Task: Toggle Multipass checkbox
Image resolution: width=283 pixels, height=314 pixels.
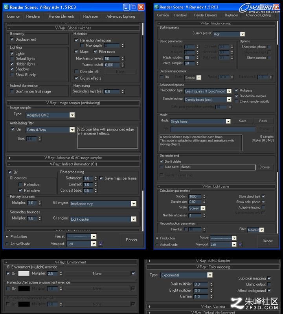Action: 236,90
